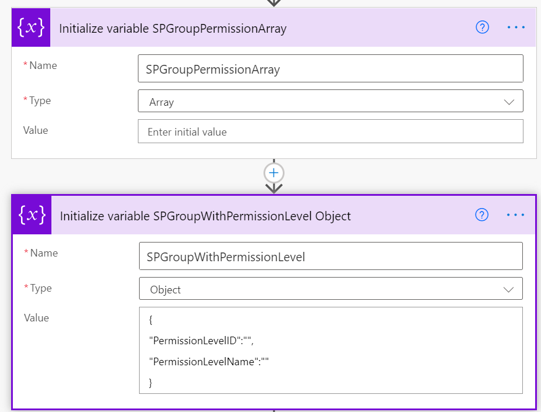Click the chevron on the Array type selector
This screenshot has width=541, height=412.
click(x=508, y=101)
